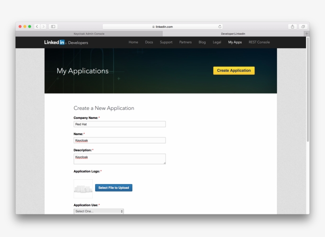The image size is (325, 237).
Task: Open the Safari sidebar icon
Action: click(53, 26)
